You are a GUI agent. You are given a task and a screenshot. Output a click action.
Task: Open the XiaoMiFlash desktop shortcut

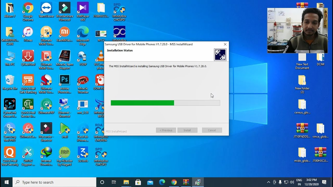point(65,34)
